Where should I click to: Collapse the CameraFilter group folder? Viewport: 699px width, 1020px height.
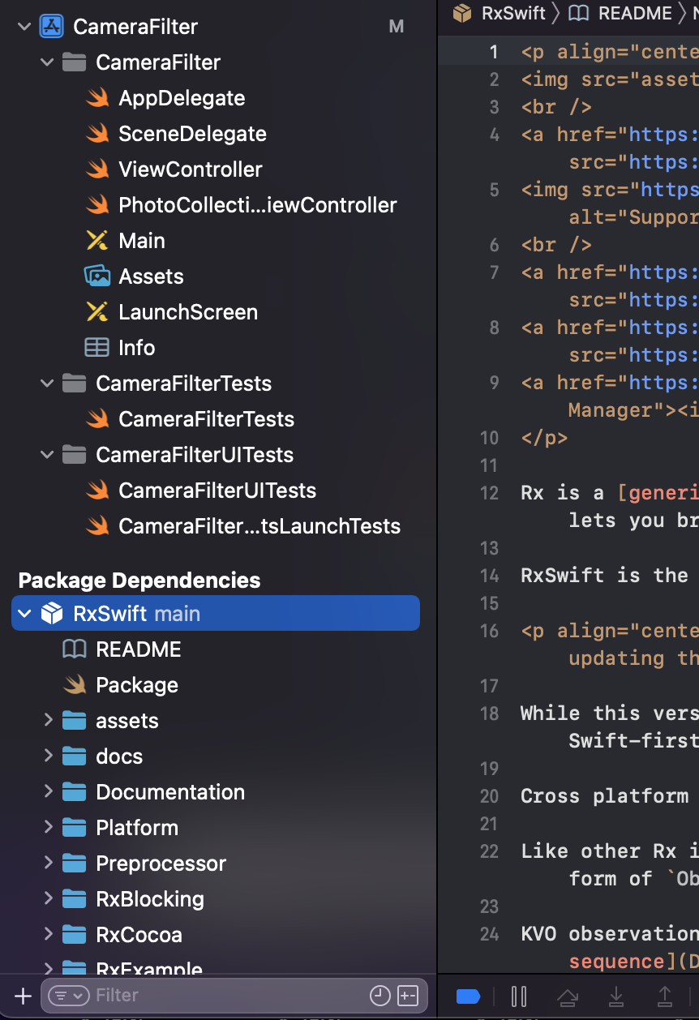tap(48, 62)
